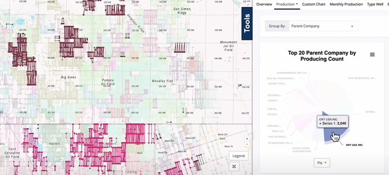Screen dimensions: 389x175
Task: Click the small expand icon above Tools
Action: (248, 4)
